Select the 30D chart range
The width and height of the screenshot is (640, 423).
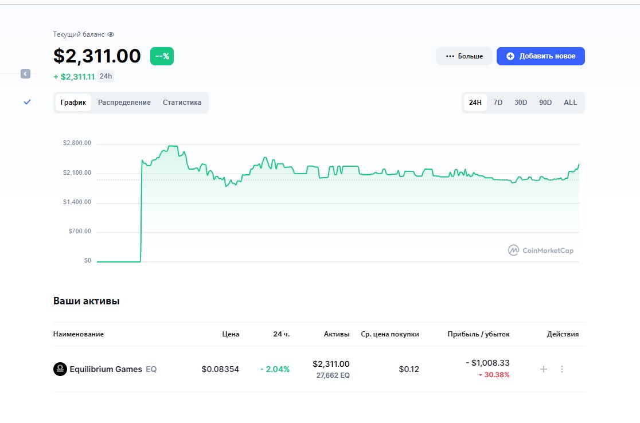click(x=520, y=103)
